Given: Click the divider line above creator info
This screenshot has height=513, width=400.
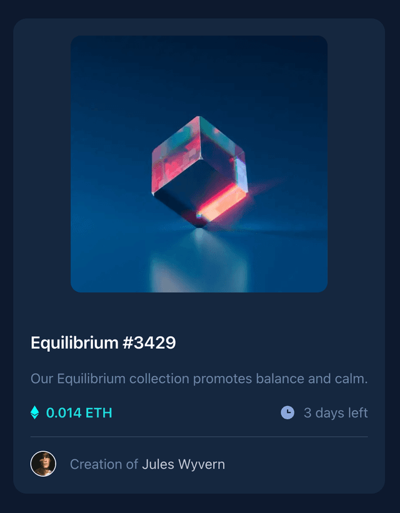Looking at the screenshot, I should pos(199,437).
